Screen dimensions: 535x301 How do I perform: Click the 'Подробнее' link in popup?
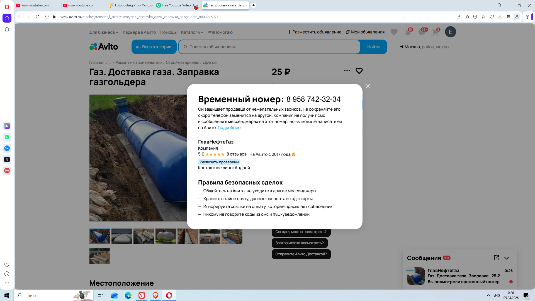coord(229,128)
